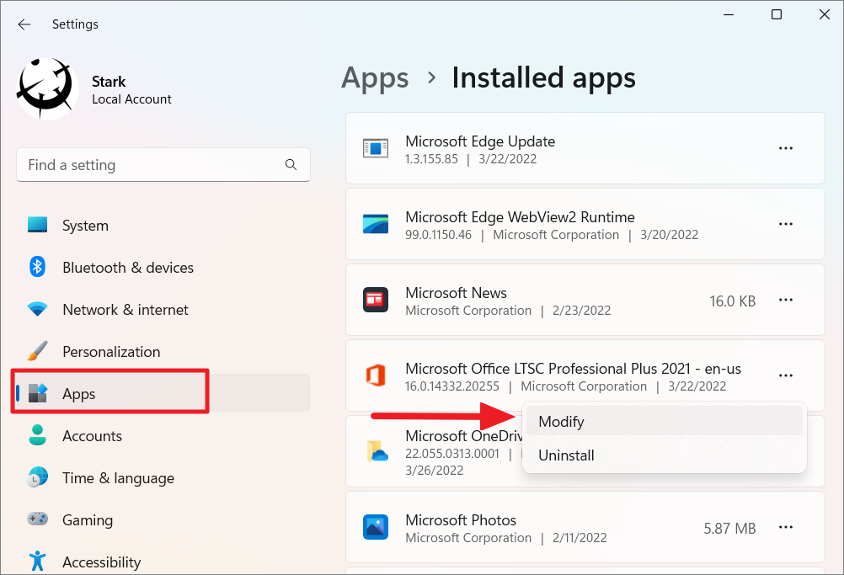
Task: Select the System section icon
Action: point(37,225)
